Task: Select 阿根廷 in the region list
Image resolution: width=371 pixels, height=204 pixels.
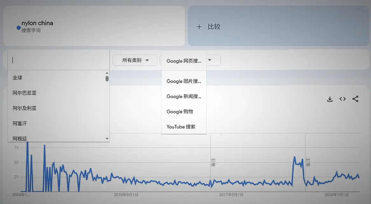Action: 56,138
